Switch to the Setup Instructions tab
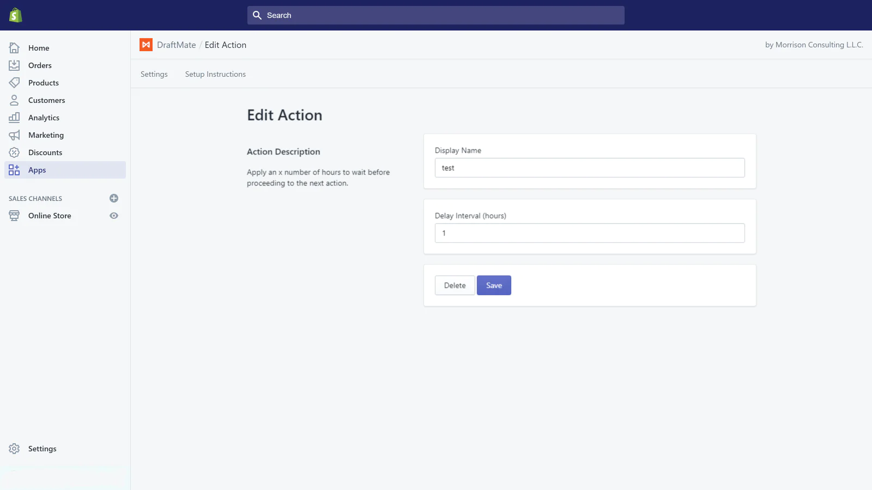This screenshot has height=490, width=872. click(215, 74)
